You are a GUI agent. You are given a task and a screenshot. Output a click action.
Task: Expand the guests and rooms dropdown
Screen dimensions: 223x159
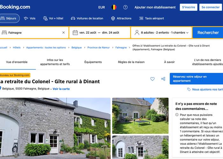tap(161, 32)
